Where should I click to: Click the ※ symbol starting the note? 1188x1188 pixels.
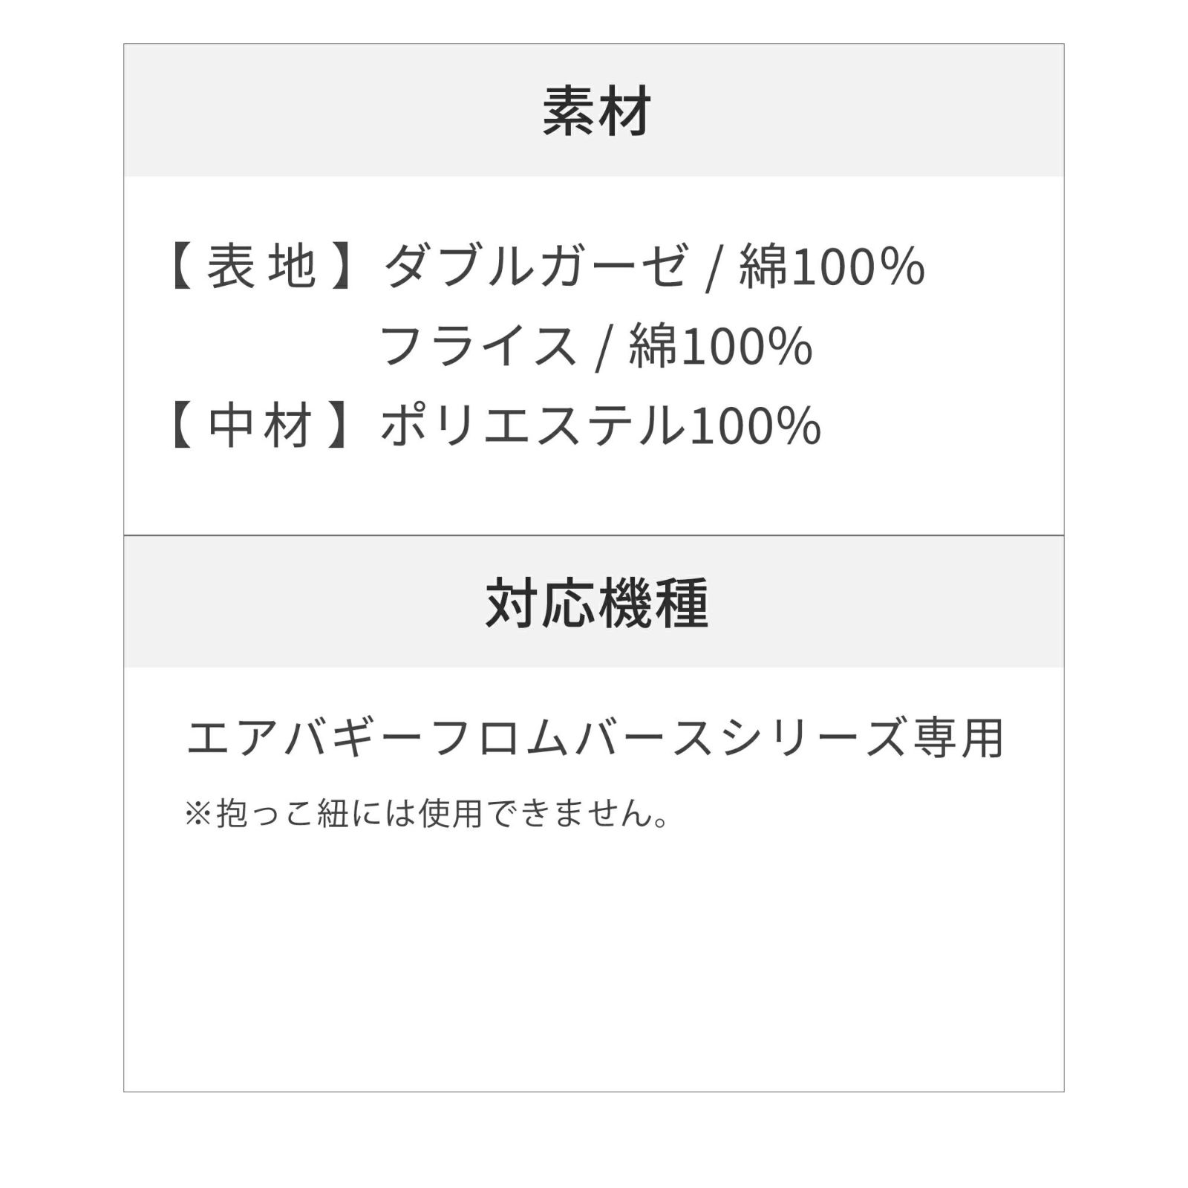click(198, 814)
